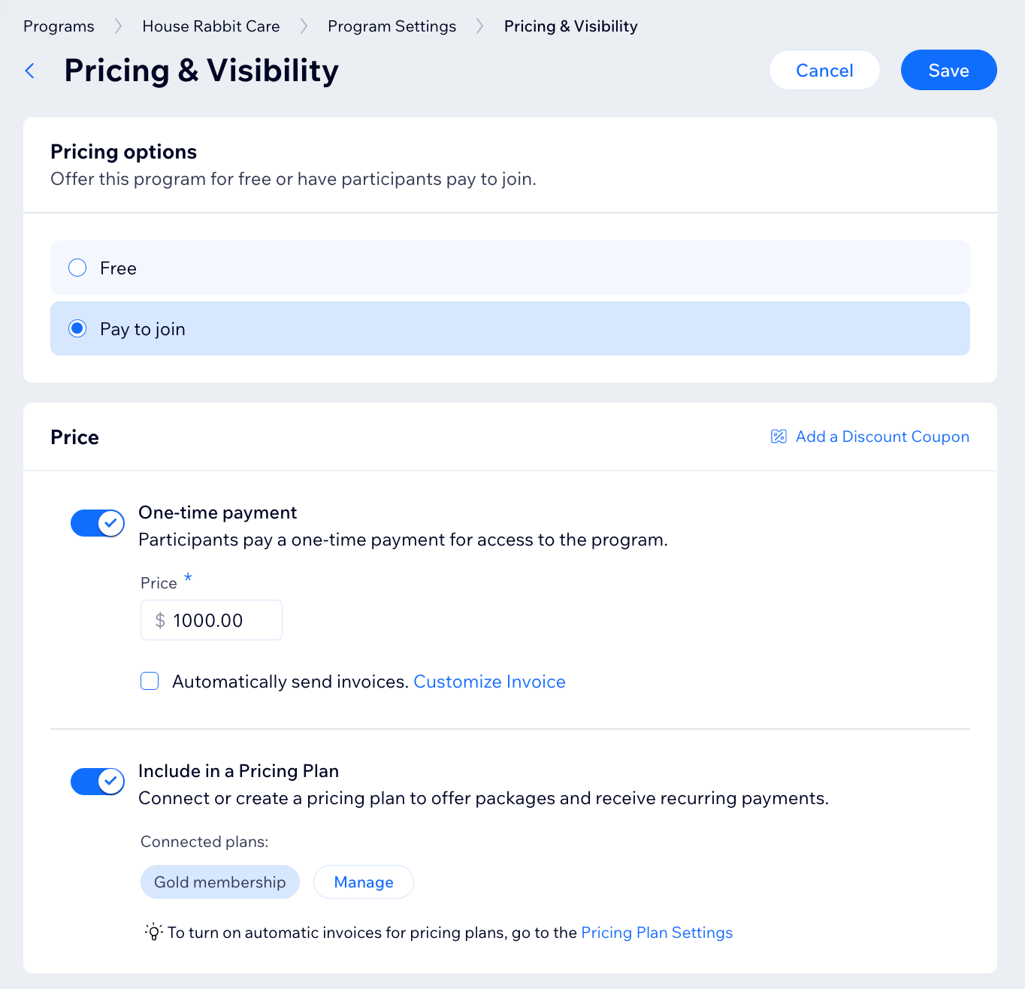Screen dimensions: 1025x989
Task: Save the pricing settings
Action: click(948, 71)
